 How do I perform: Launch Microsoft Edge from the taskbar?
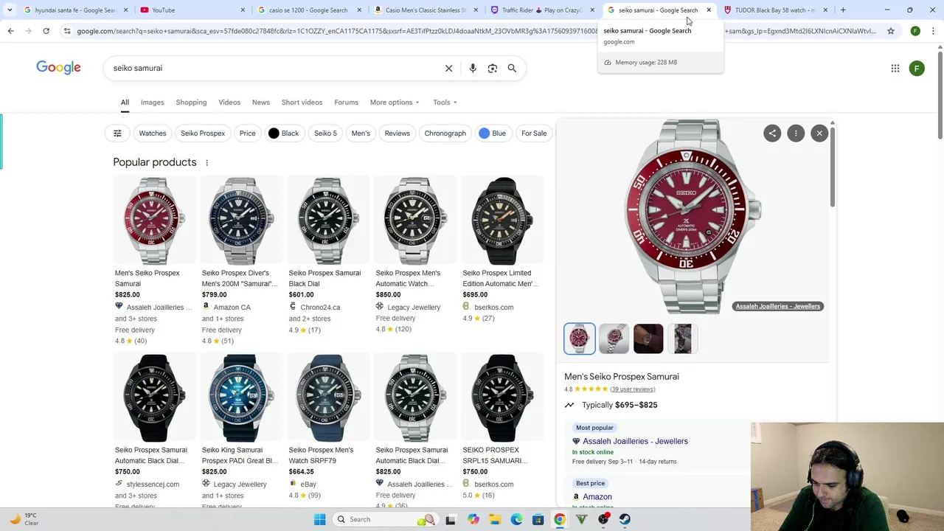(516, 519)
